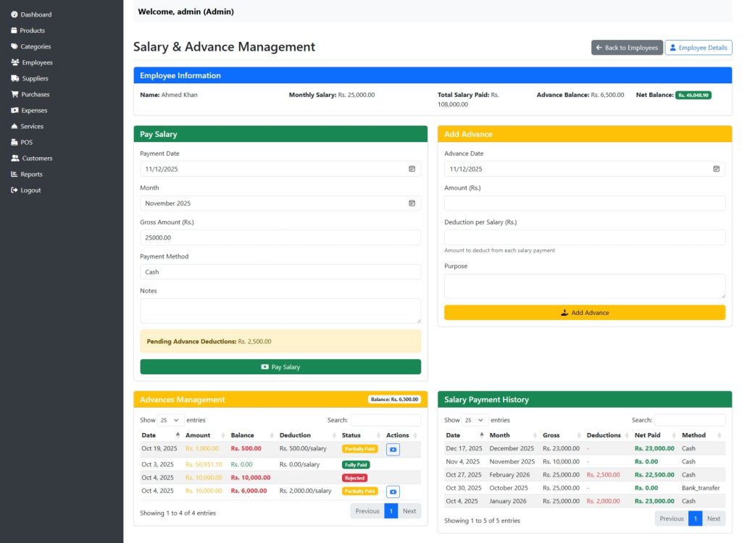Go to Reports in the sidebar menu

(x=31, y=174)
